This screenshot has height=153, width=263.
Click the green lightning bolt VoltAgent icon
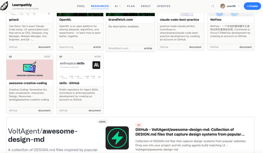coord(117,138)
